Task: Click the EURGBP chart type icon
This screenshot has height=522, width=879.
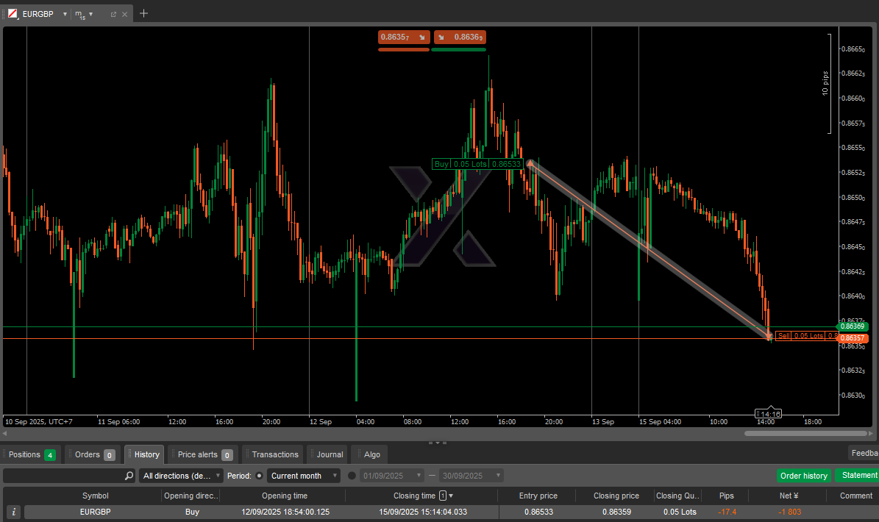Action: click(x=13, y=14)
